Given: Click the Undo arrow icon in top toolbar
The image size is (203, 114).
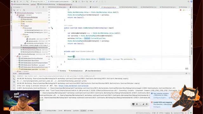Looking at the screenshot, I should tap(21, 1).
